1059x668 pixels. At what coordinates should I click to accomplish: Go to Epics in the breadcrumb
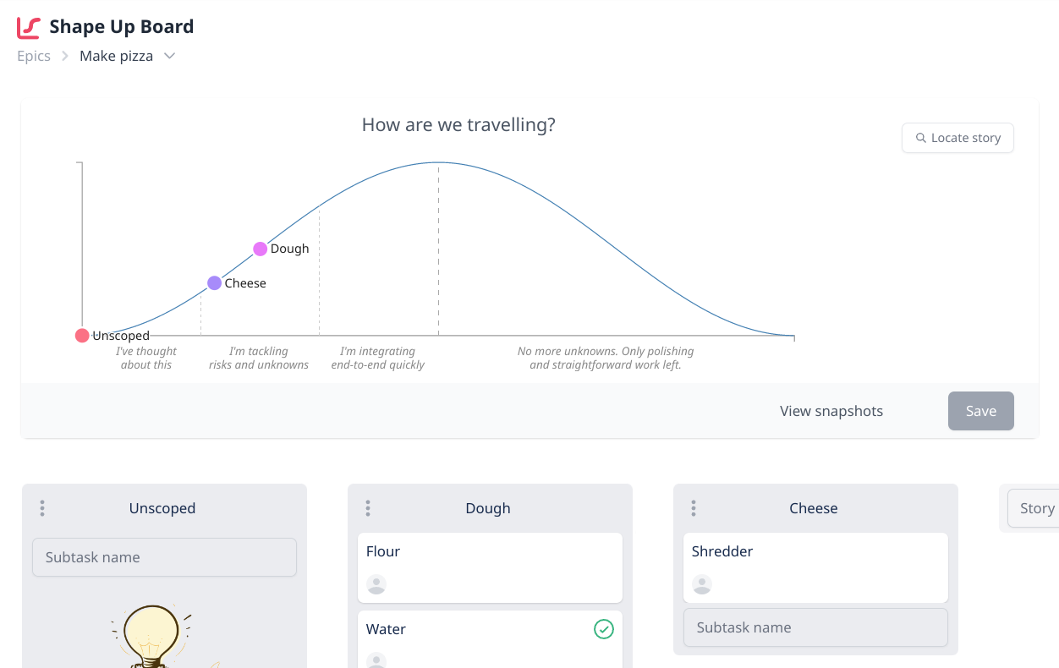pyautogui.click(x=34, y=56)
